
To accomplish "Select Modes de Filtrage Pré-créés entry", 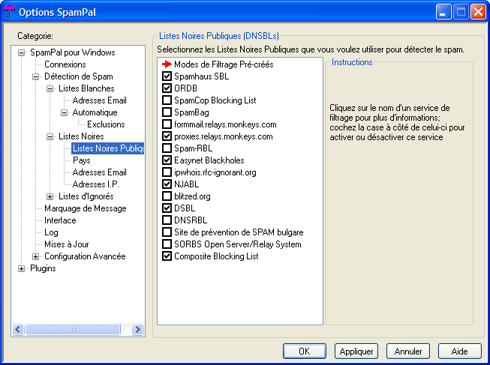I will 224,64.
